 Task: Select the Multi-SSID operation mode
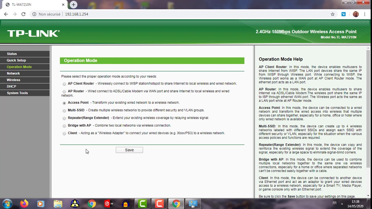point(64,111)
